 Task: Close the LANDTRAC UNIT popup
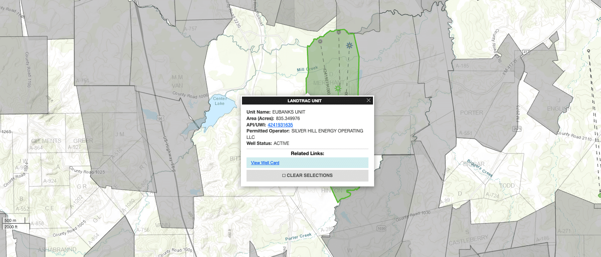click(x=368, y=100)
